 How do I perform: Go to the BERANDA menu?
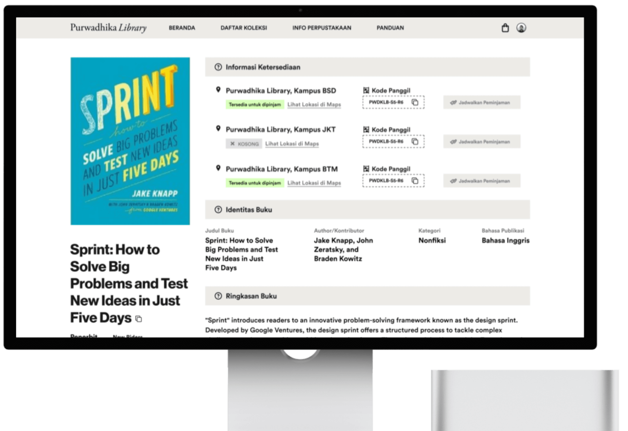pyautogui.click(x=182, y=28)
